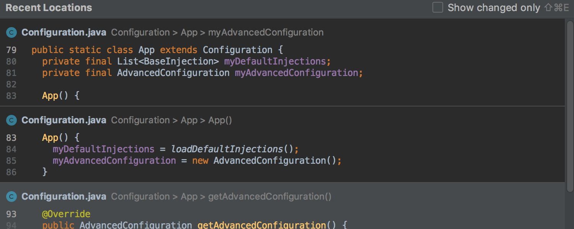Click the class icon beside the myAdvancedConfiguration entry
Screen dimensions: 574x229
(x=11, y=33)
